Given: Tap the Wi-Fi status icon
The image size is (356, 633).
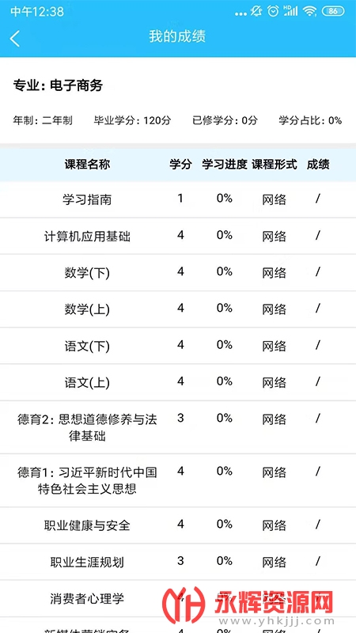Looking at the screenshot, I should (309, 11).
